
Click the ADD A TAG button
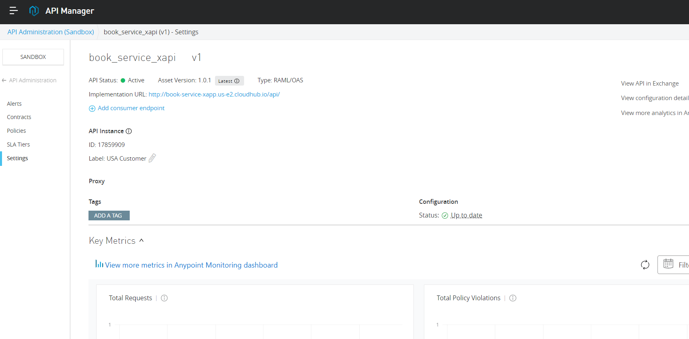(109, 216)
